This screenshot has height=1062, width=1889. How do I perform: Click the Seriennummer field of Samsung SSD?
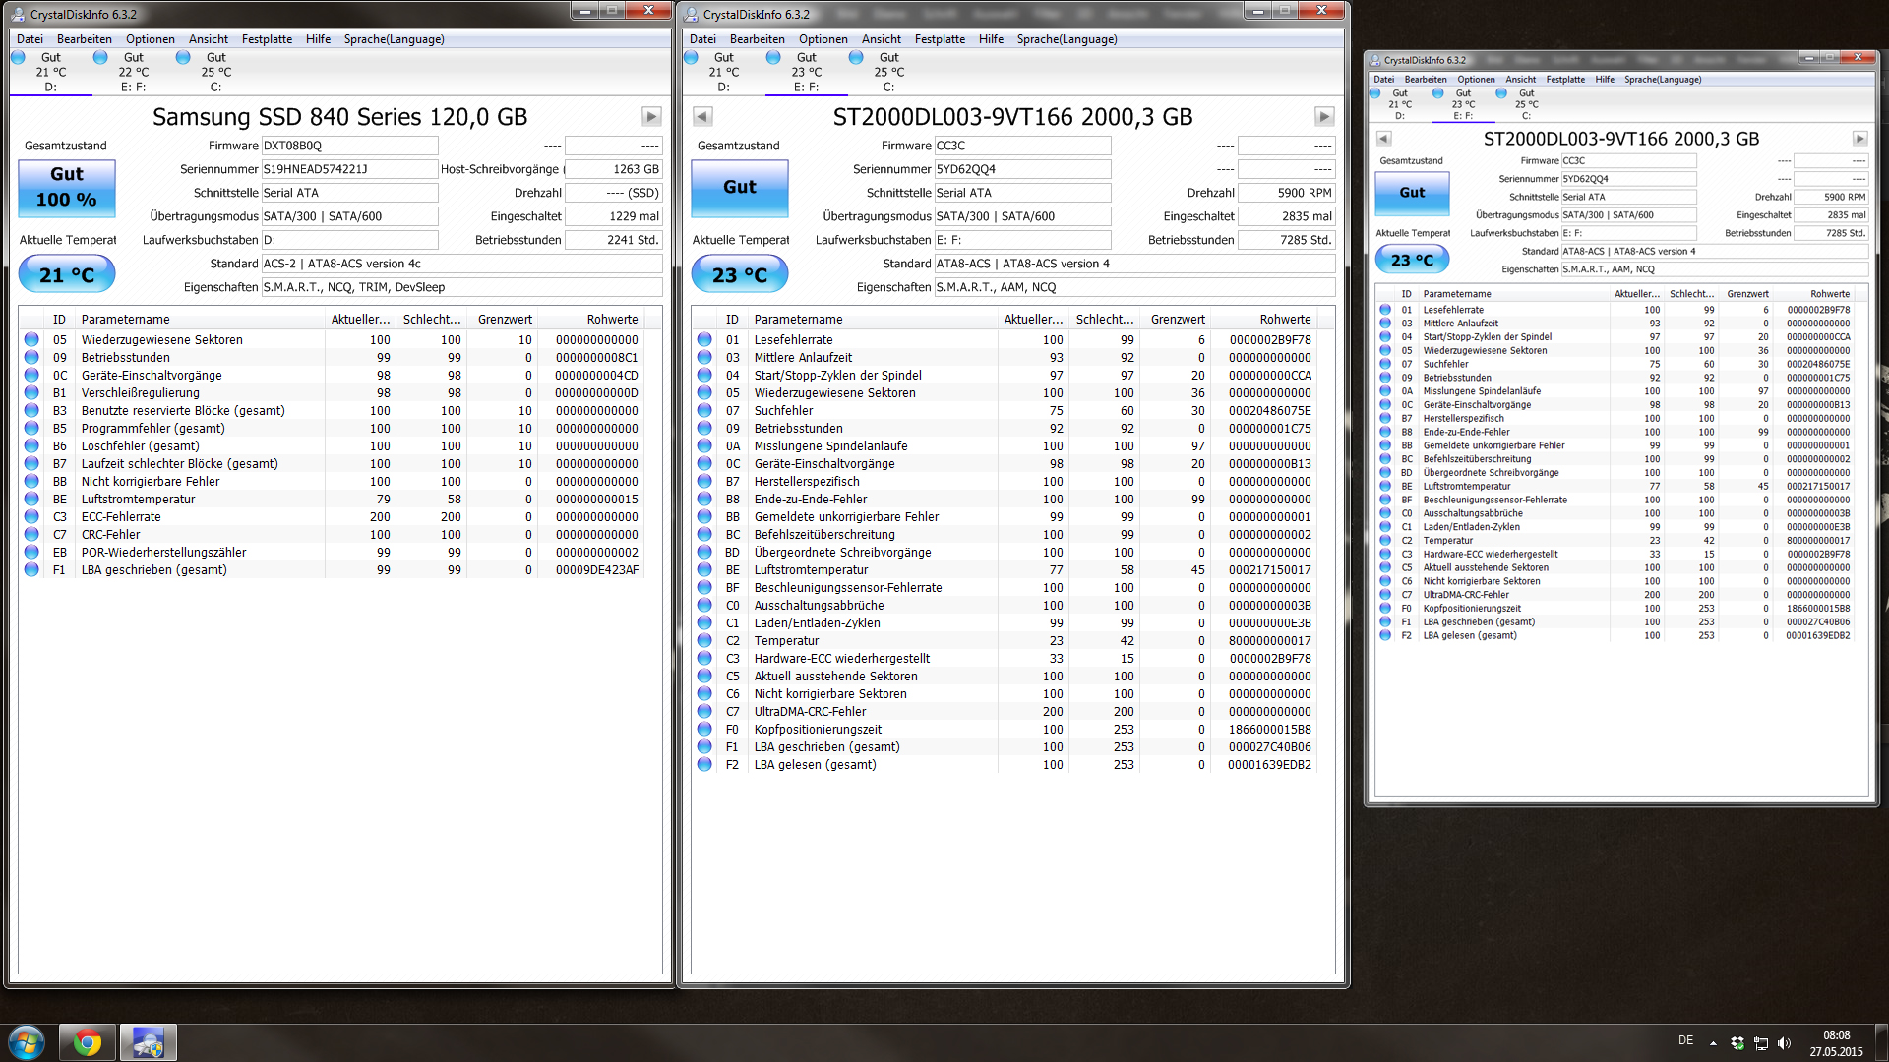coord(349,169)
